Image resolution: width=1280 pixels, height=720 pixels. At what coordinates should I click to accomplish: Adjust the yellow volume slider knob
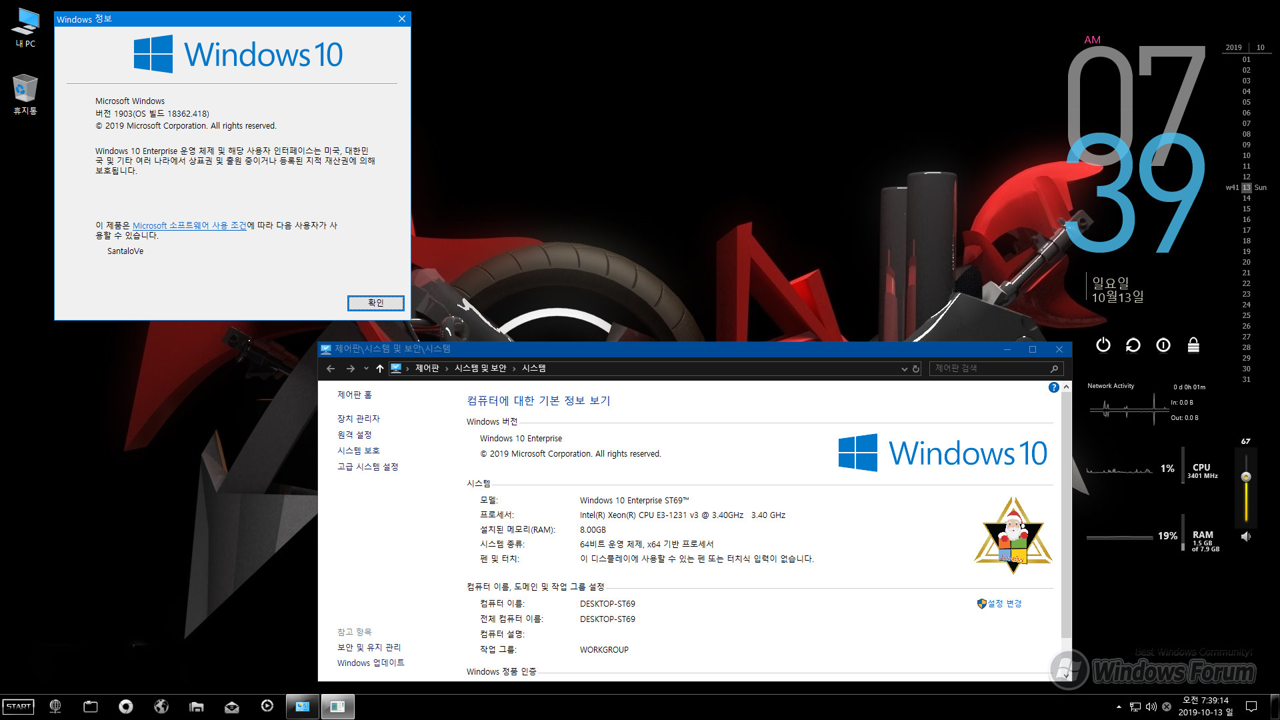point(1246,477)
